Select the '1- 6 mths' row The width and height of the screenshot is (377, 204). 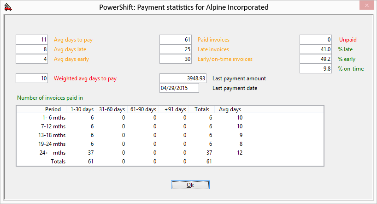point(170,118)
